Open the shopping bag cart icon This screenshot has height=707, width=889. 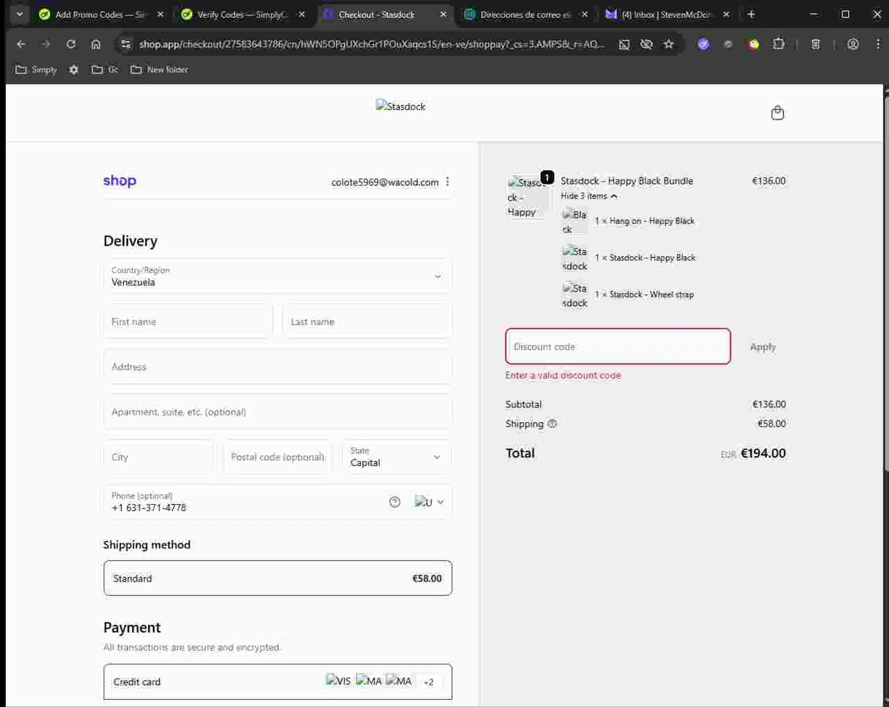pyautogui.click(x=778, y=113)
